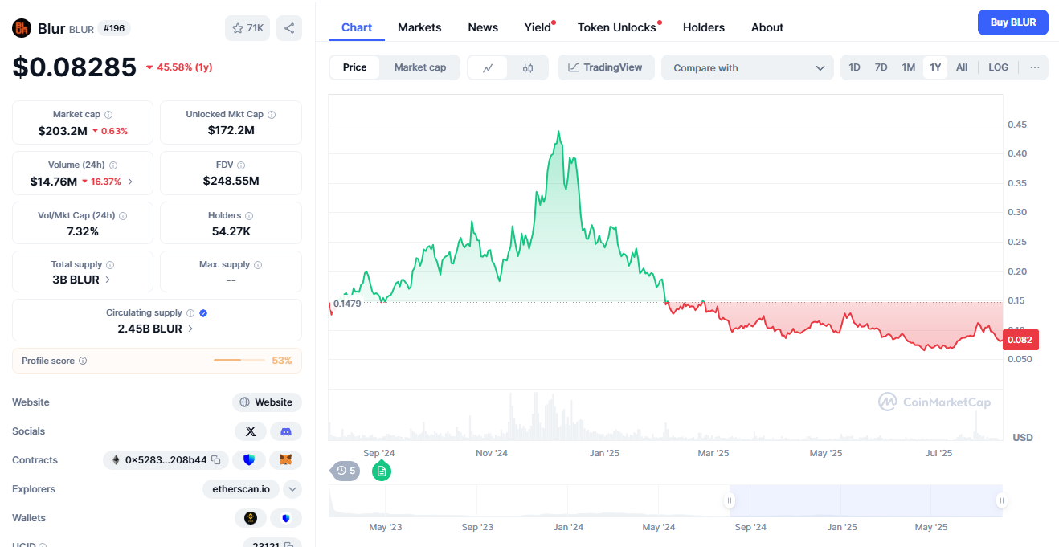Open more chart options ellipsis menu
The width and height of the screenshot is (1059, 547).
tap(1035, 67)
